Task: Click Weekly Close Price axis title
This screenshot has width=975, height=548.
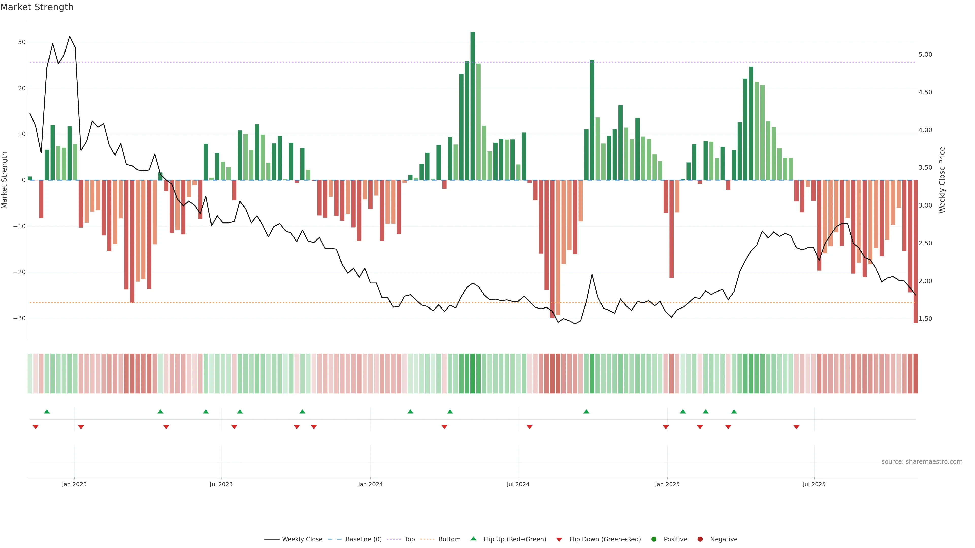Action: pos(942,180)
